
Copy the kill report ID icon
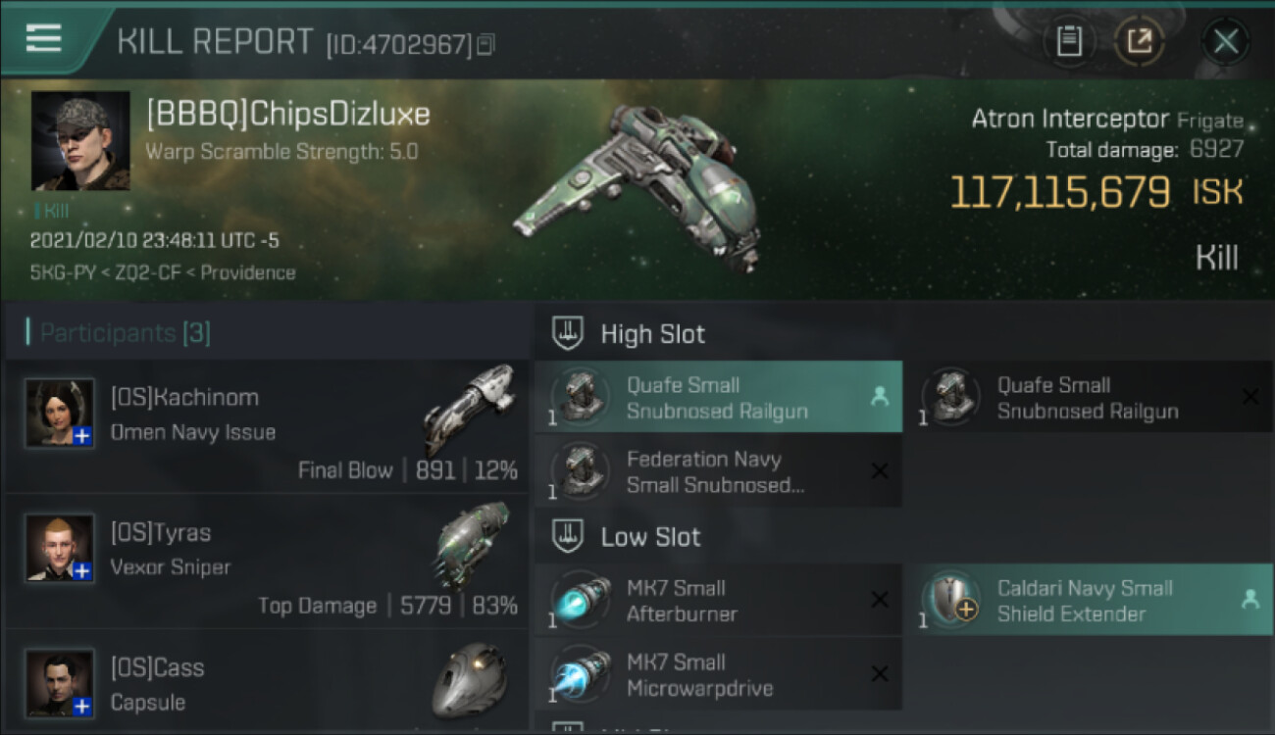[x=486, y=44]
